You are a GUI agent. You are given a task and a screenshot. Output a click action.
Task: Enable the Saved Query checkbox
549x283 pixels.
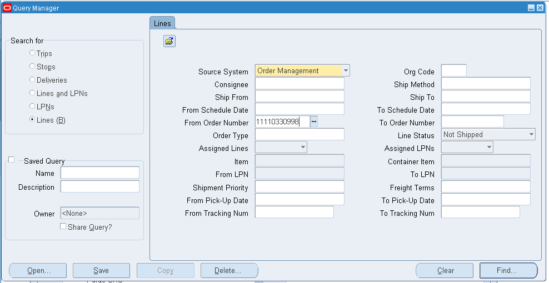click(12, 160)
